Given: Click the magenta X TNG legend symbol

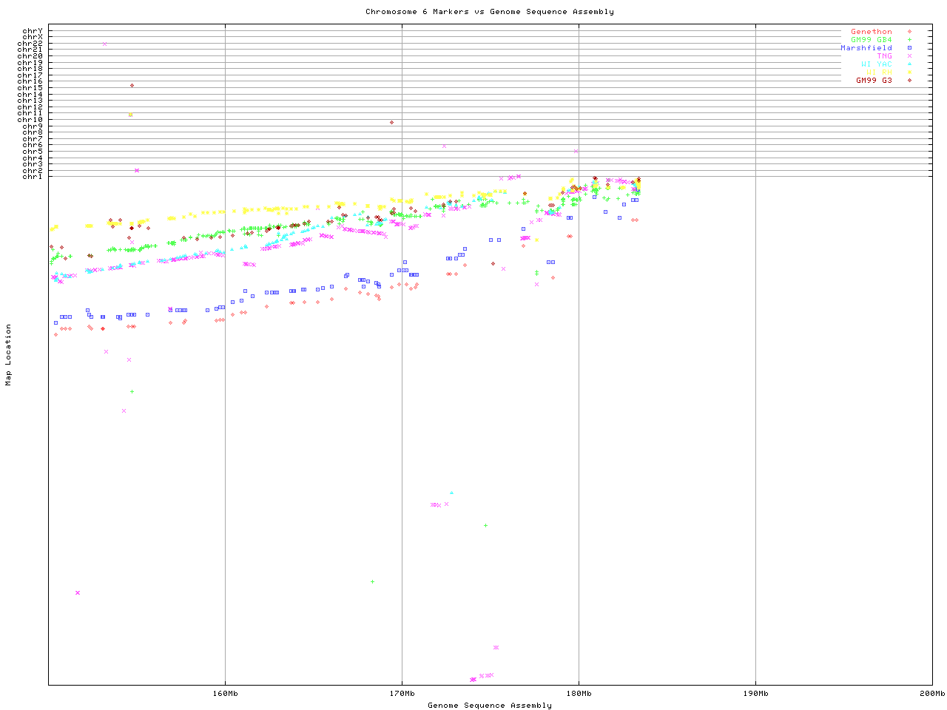Looking at the screenshot, I should coord(909,56).
